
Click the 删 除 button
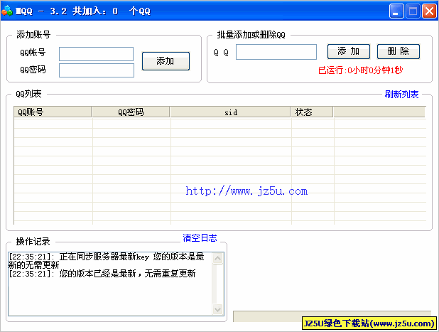point(398,51)
